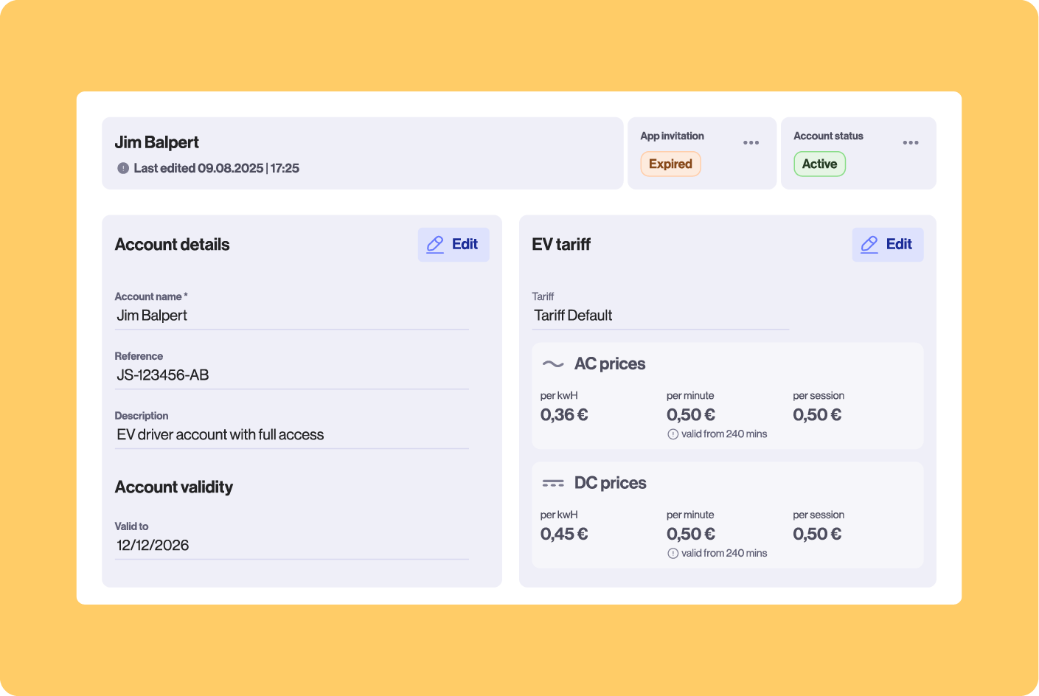The height and width of the screenshot is (696, 1039).
Task: Click the Description text field
Action: pos(291,434)
